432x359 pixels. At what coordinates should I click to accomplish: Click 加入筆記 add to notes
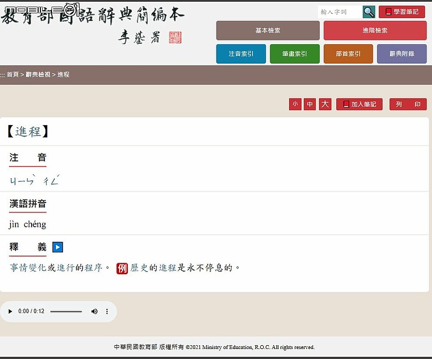[359, 104]
